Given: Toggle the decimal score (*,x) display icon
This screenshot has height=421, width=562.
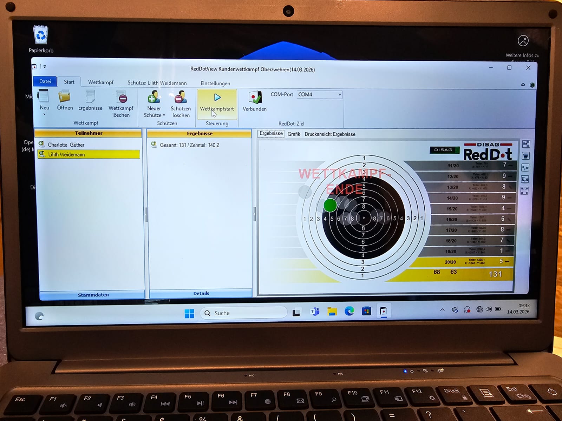Looking at the screenshot, I should click(525, 168).
